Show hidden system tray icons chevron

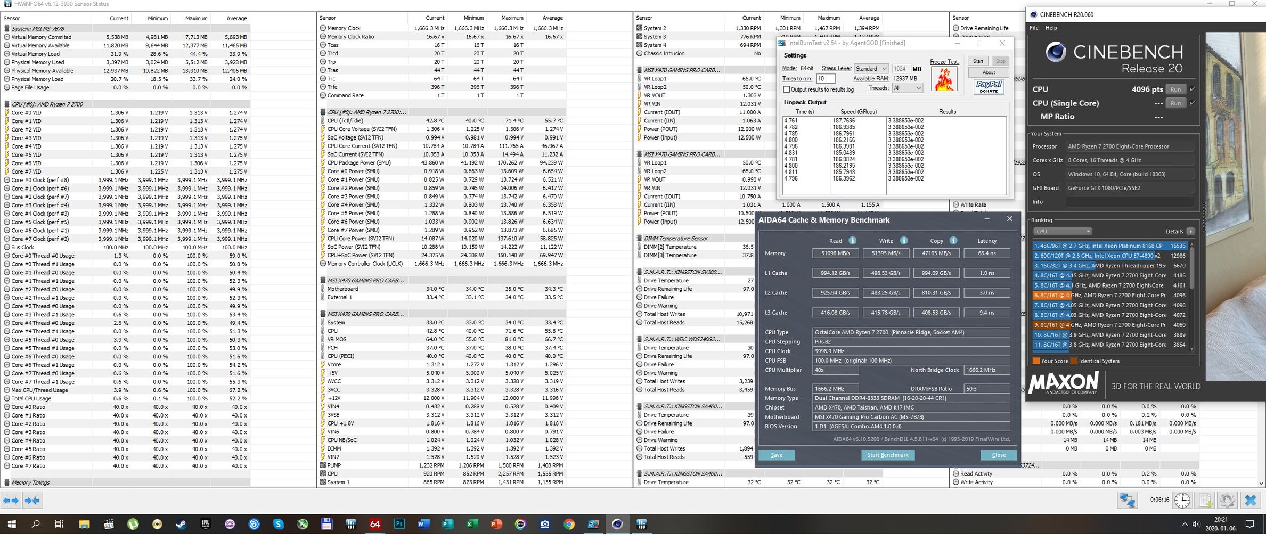pos(1185,525)
